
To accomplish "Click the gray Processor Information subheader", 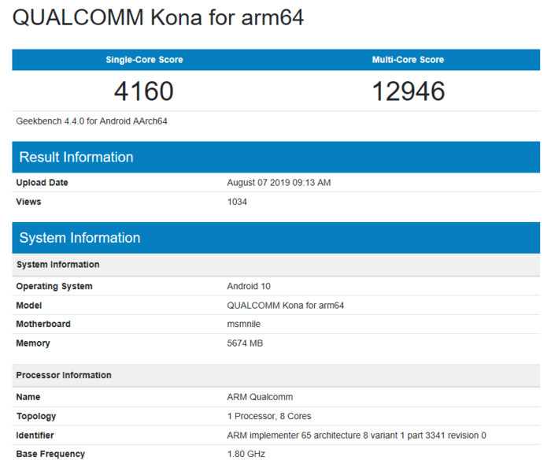I will [64, 375].
